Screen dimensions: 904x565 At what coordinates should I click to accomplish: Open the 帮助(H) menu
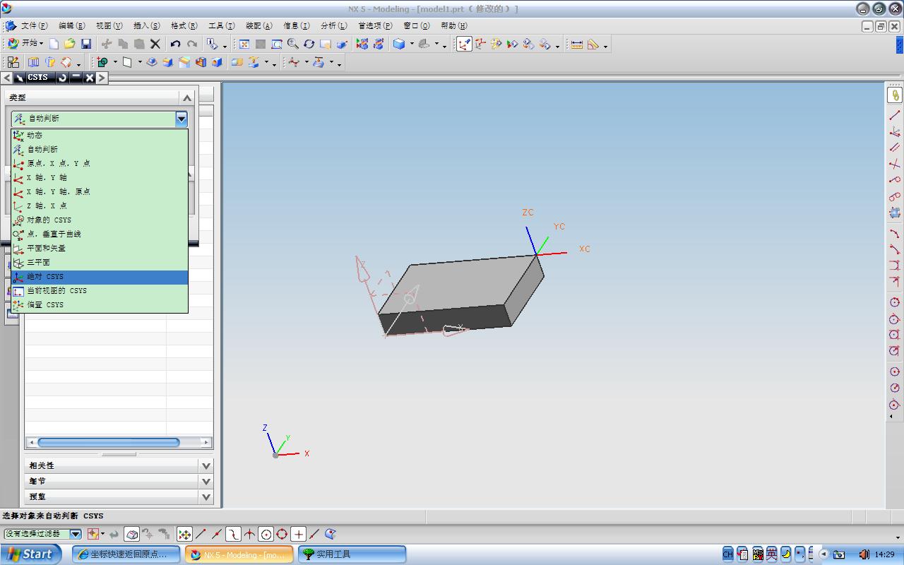(x=453, y=26)
